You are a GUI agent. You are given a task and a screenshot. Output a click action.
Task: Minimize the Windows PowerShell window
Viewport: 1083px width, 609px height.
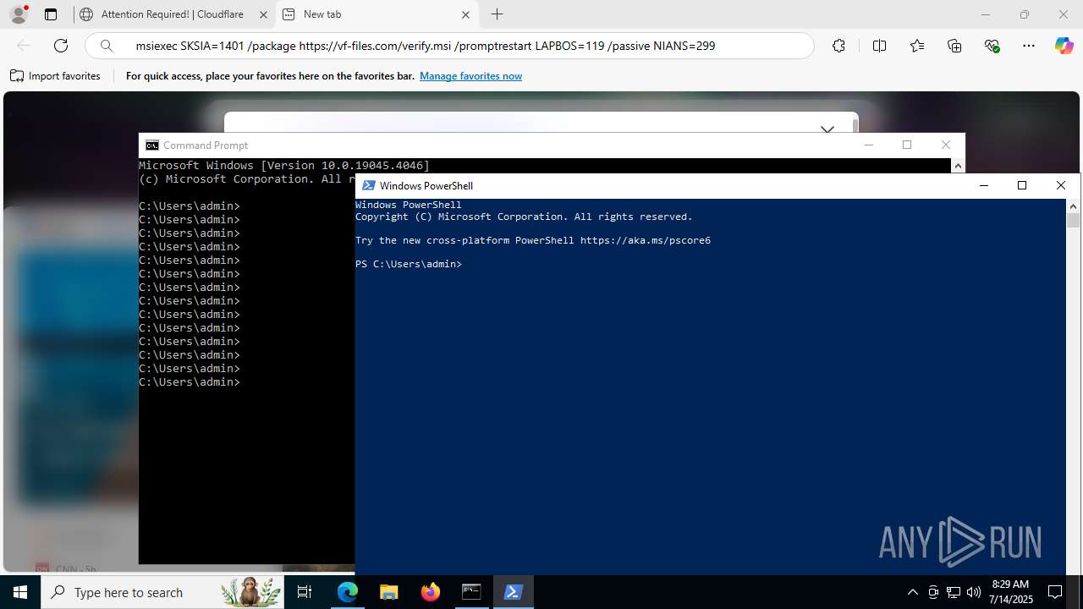pos(983,185)
